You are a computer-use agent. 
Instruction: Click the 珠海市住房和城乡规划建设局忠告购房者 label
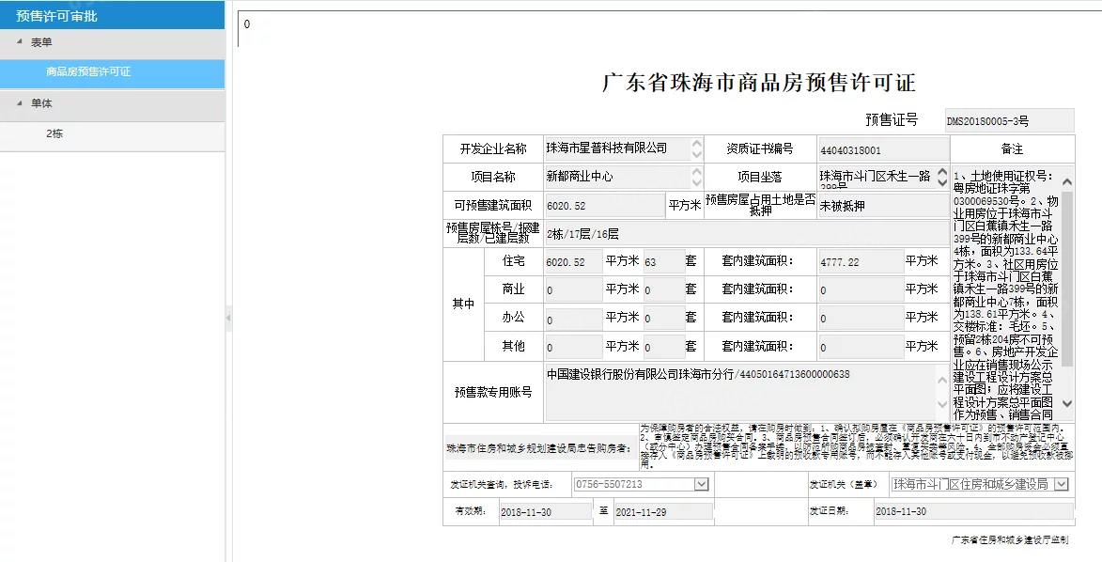tap(539, 447)
